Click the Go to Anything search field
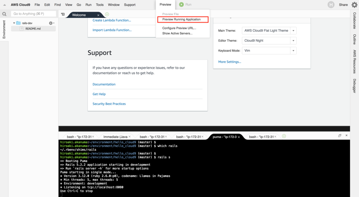The image size is (359, 197). pos(33,14)
